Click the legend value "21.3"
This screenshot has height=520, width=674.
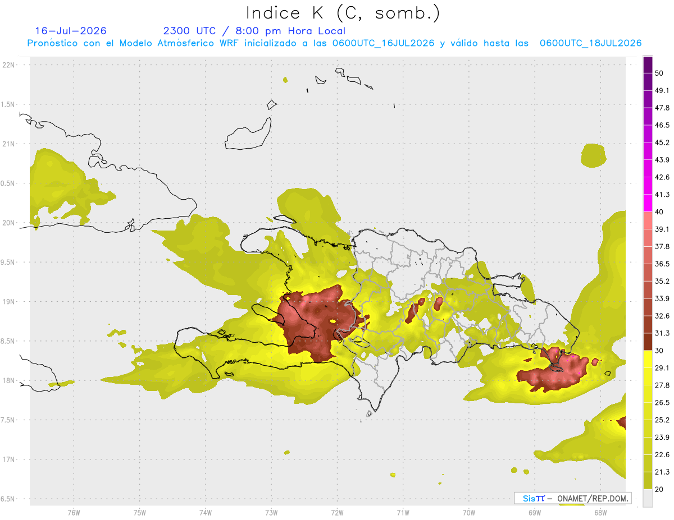pos(662,472)
